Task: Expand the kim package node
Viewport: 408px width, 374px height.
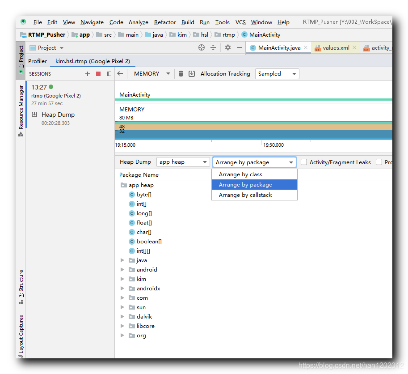Action: coord(122,279)
